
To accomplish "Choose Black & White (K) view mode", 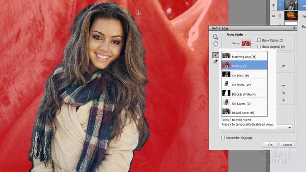I will tap(244, 93).
